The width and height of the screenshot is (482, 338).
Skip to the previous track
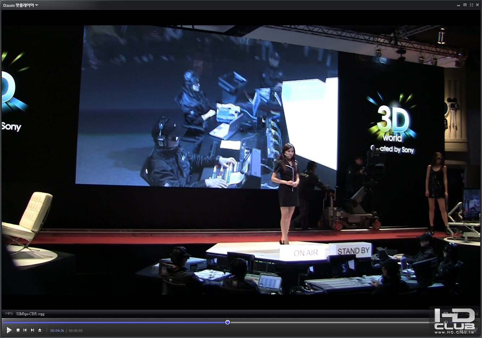[x=25, y=330]
